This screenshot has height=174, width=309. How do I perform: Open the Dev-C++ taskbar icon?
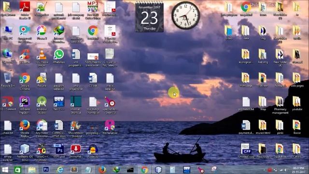coord(186,170)
